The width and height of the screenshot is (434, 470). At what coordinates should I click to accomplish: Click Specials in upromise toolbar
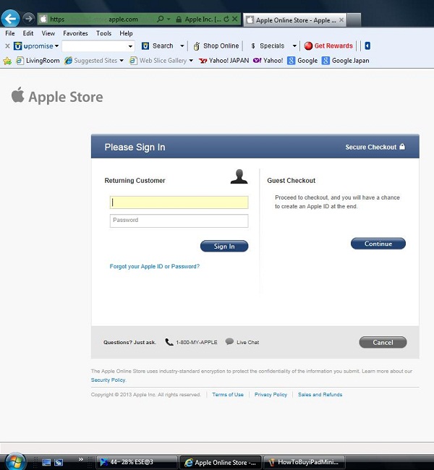point(268,46)
